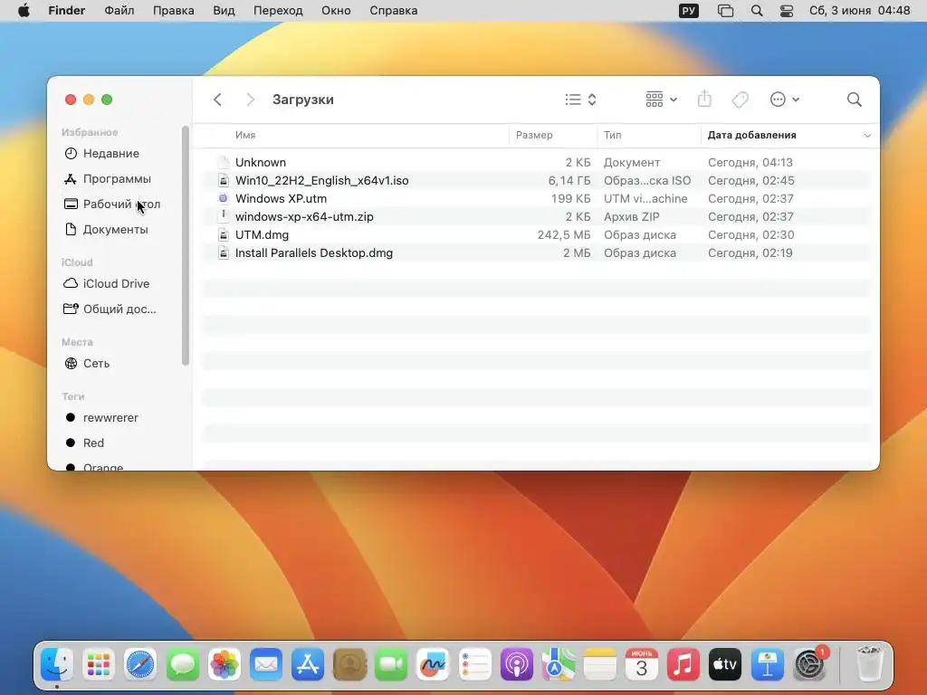This screenshot has height=695, width=927.
Task: Open Notes from the Dock
Action: click(x=600, y=664)
